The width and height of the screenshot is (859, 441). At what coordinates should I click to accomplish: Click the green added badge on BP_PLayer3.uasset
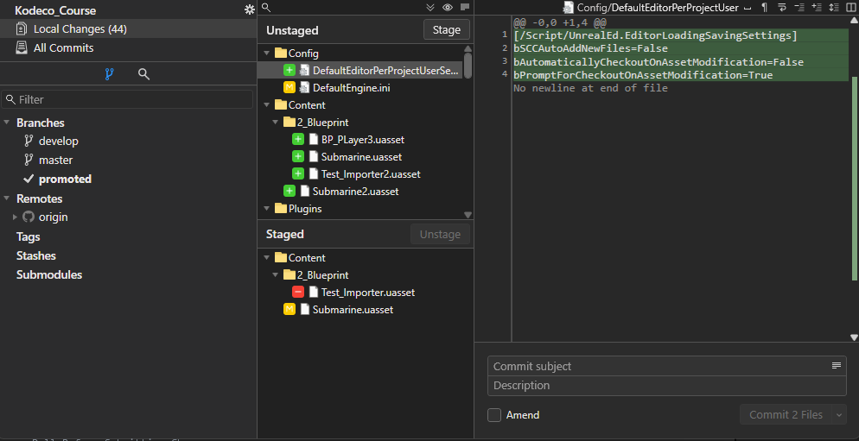(298, 140)
